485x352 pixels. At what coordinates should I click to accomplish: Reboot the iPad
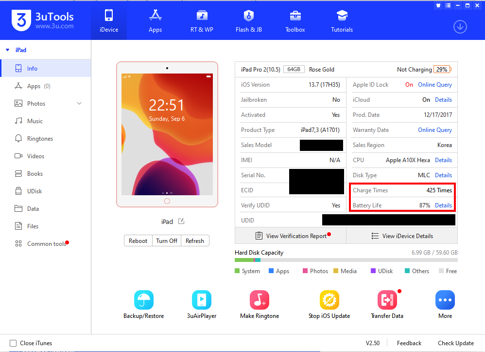pos(138,241)
